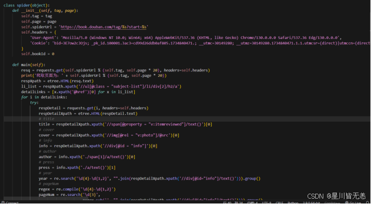Click 'respXpath = etree.HTML(resq.text)' line
Viewport: 371px width, 204px height.
57,81
